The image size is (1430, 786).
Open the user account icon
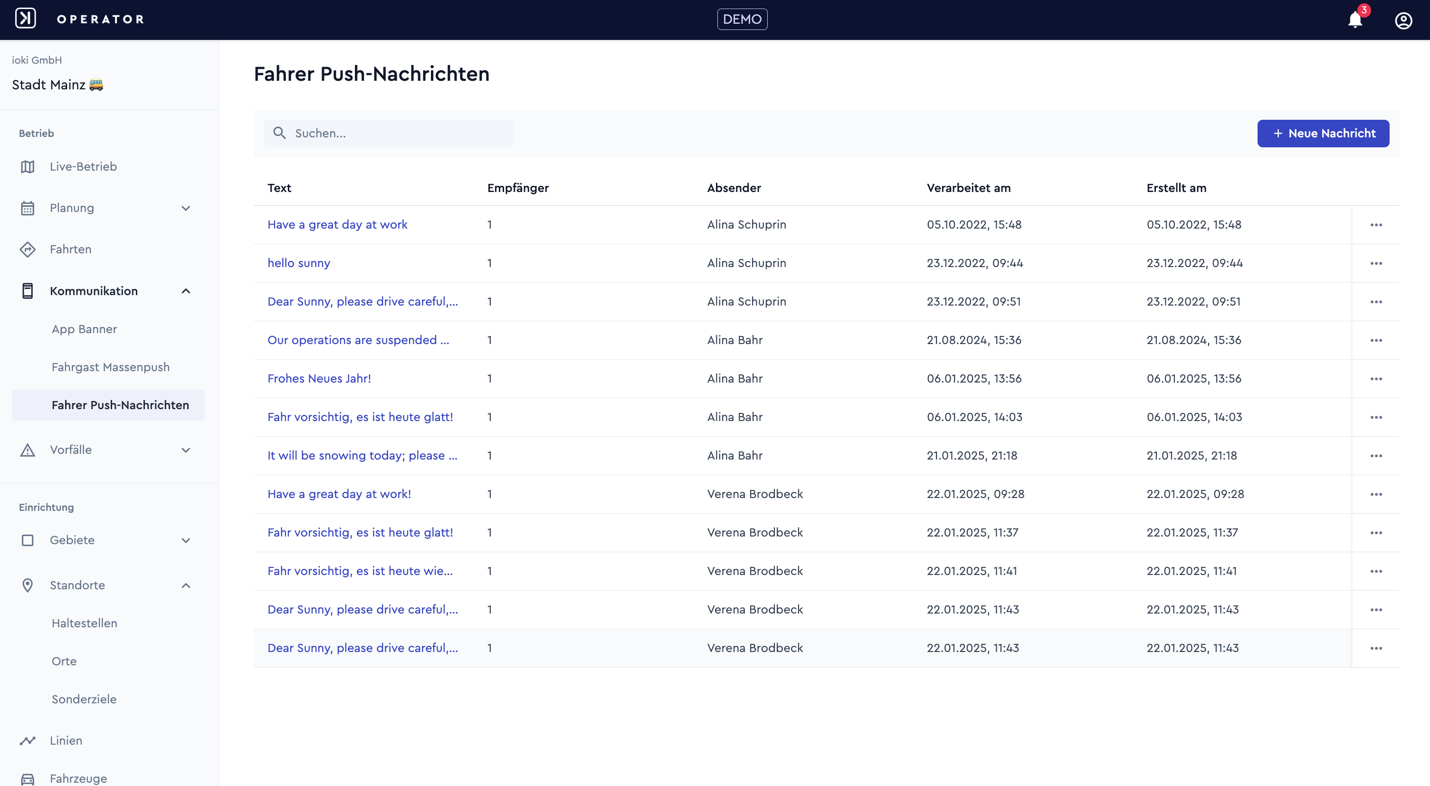(x=1403, y=20)
